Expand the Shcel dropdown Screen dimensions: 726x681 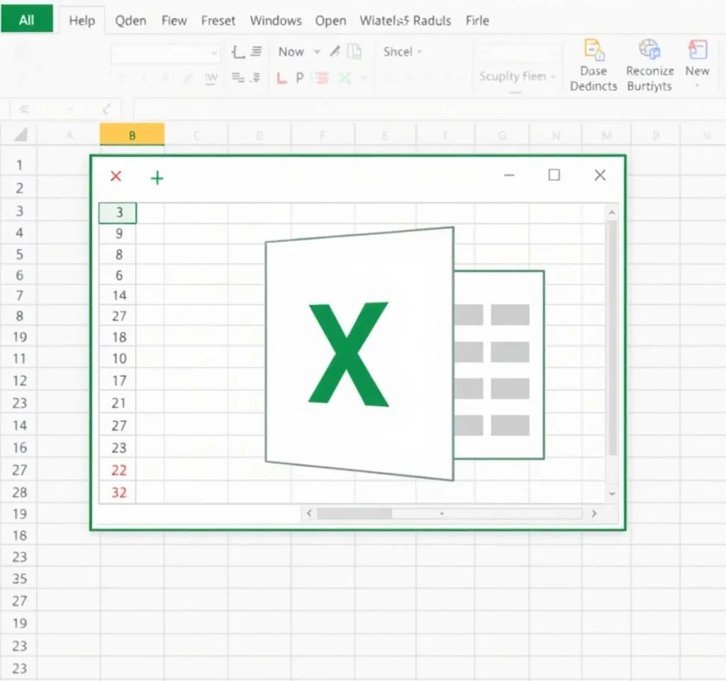click(x=401, y=51)
